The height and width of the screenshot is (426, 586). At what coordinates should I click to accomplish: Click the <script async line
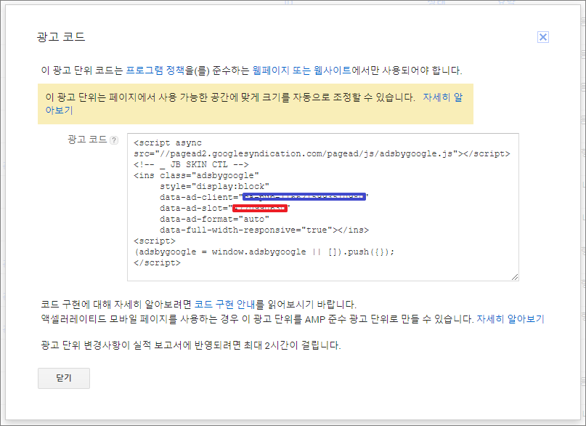click(168, 143)
